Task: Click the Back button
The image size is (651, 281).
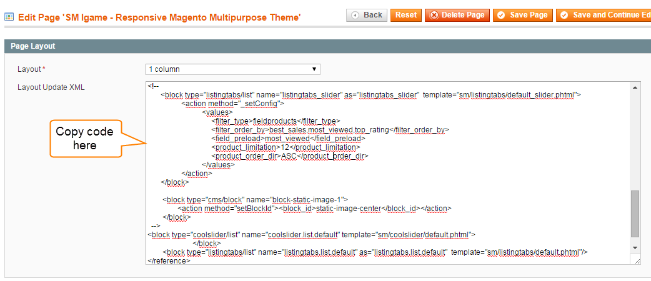Action: (x=367, y=16)
